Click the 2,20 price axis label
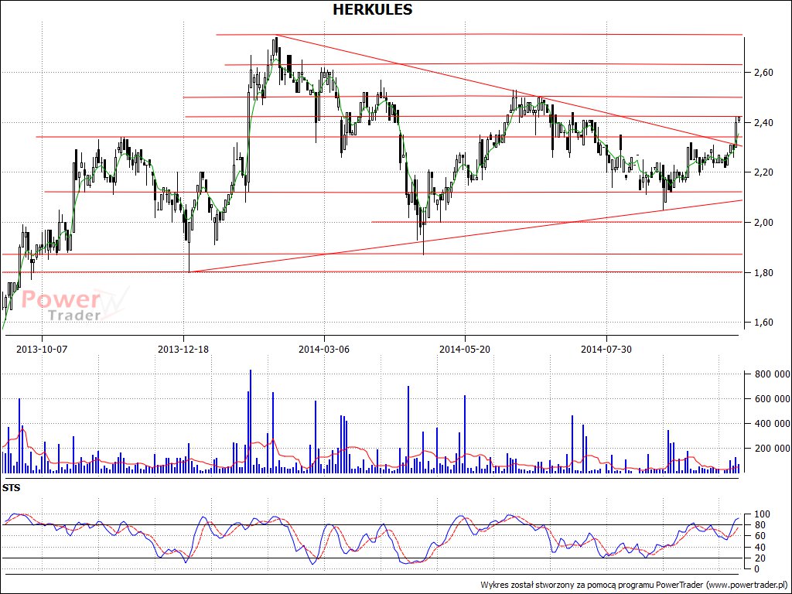Screen dimensions: 792x594 [x=762, y=172]
